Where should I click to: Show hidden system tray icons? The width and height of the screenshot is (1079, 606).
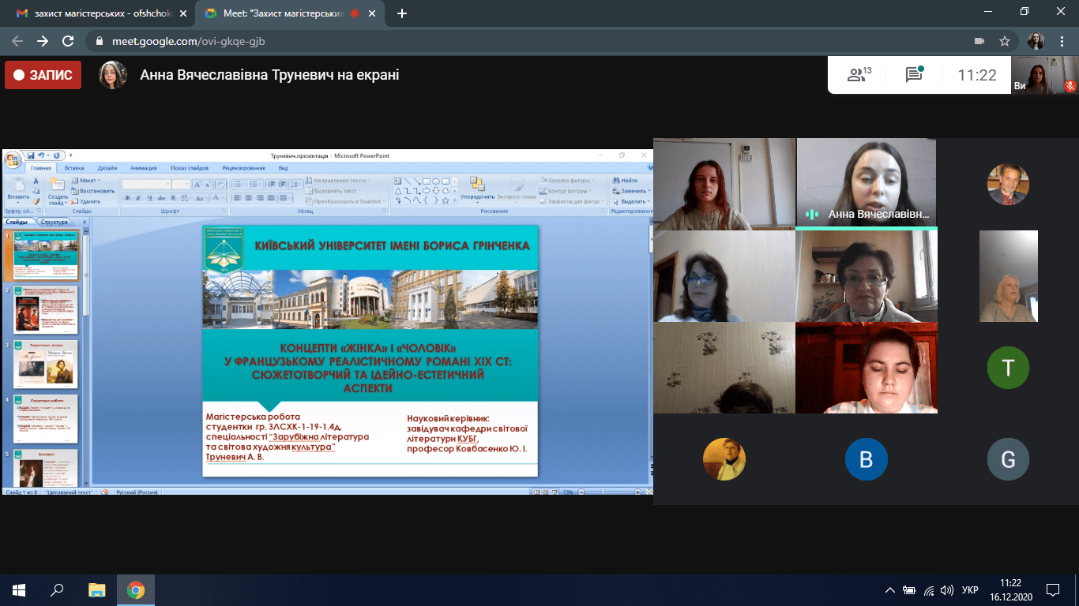(x=890, y=589)
